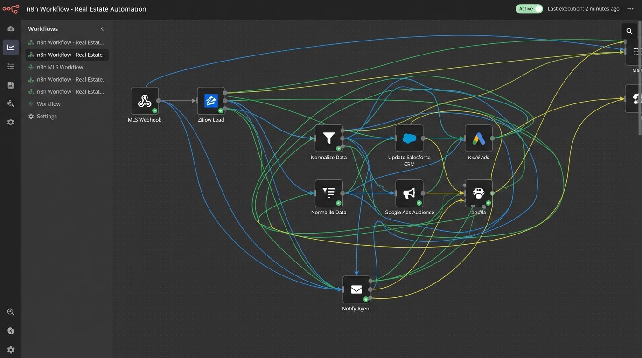Open the three-dot more options menu
Image resolution: width=642 pixels, height=358 pixels.
[630, 9]
